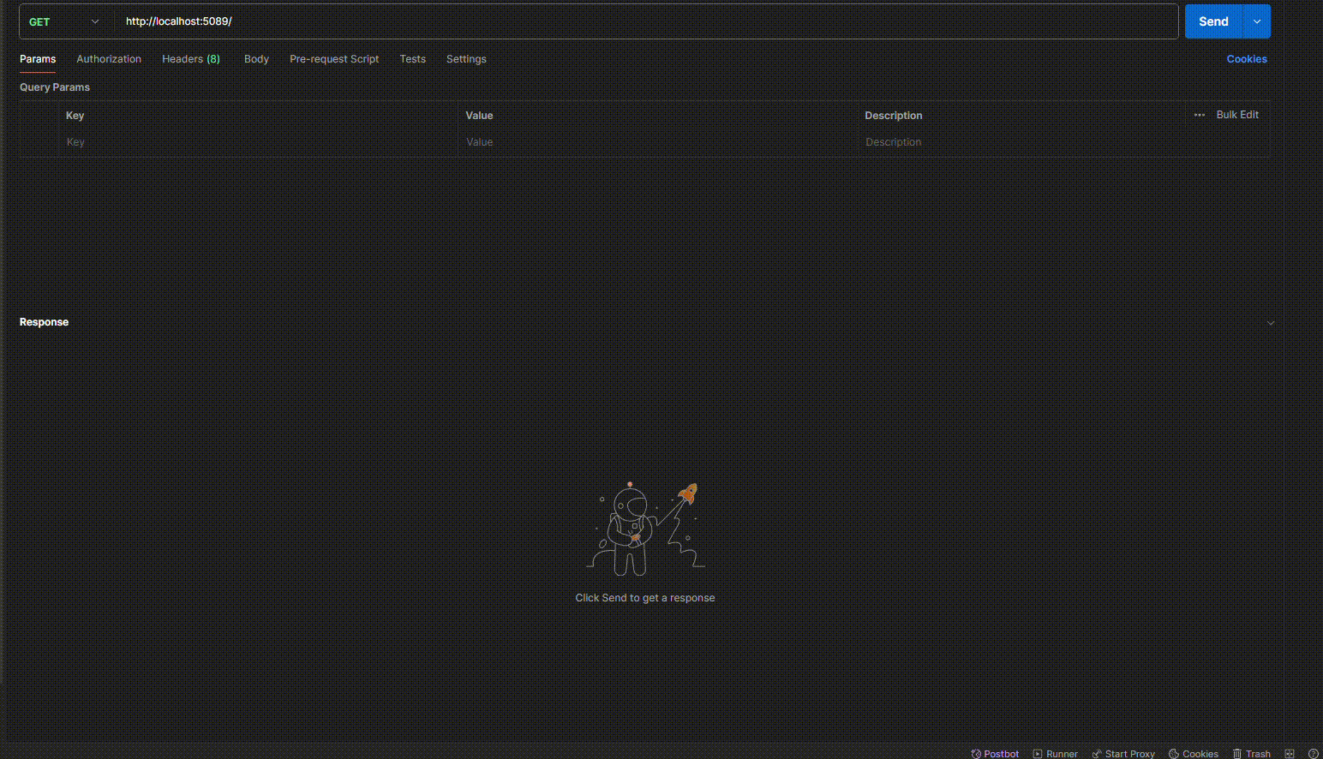Switch to Bulk Edit mode
Image resolution: width=1323 pixels, height=759 pixels.
pos(1237,115)
